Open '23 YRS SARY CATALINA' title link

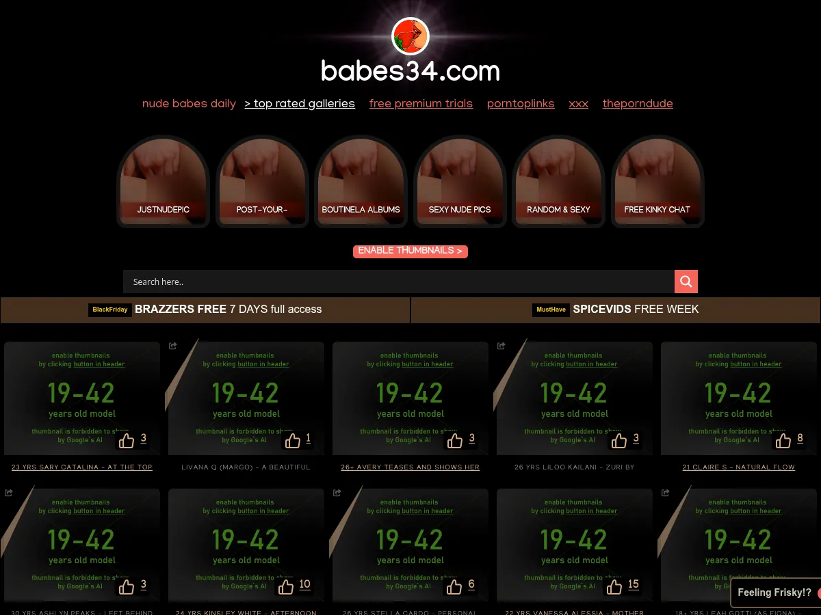tap(82, 467)
